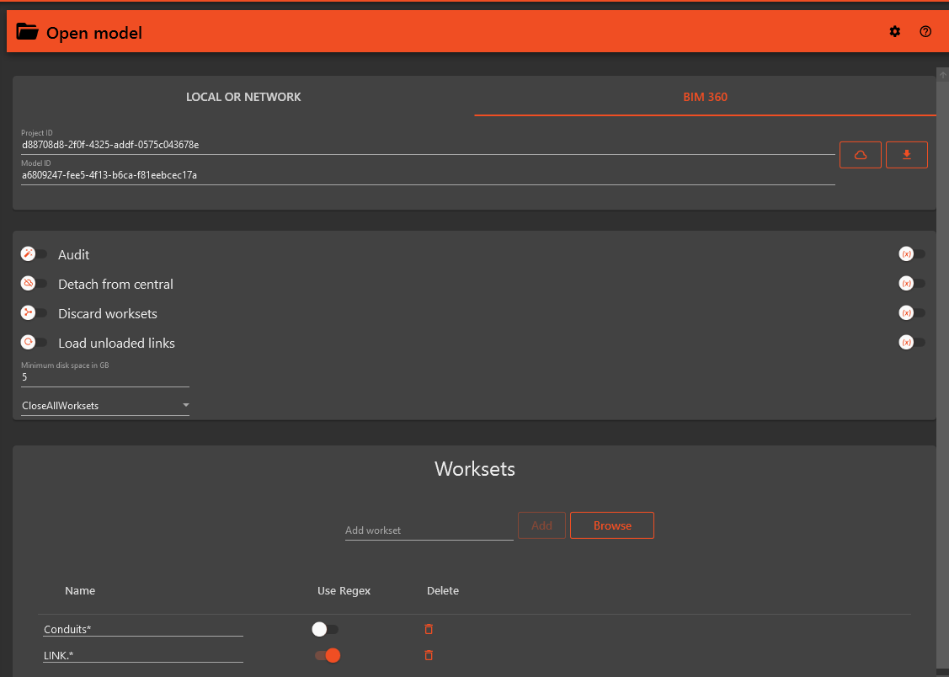Click the open folder icon in header

coord(28,33)
